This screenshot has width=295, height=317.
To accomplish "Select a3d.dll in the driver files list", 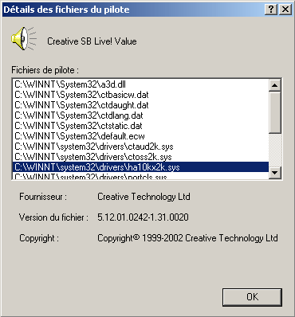I will [x=140, y=84].
